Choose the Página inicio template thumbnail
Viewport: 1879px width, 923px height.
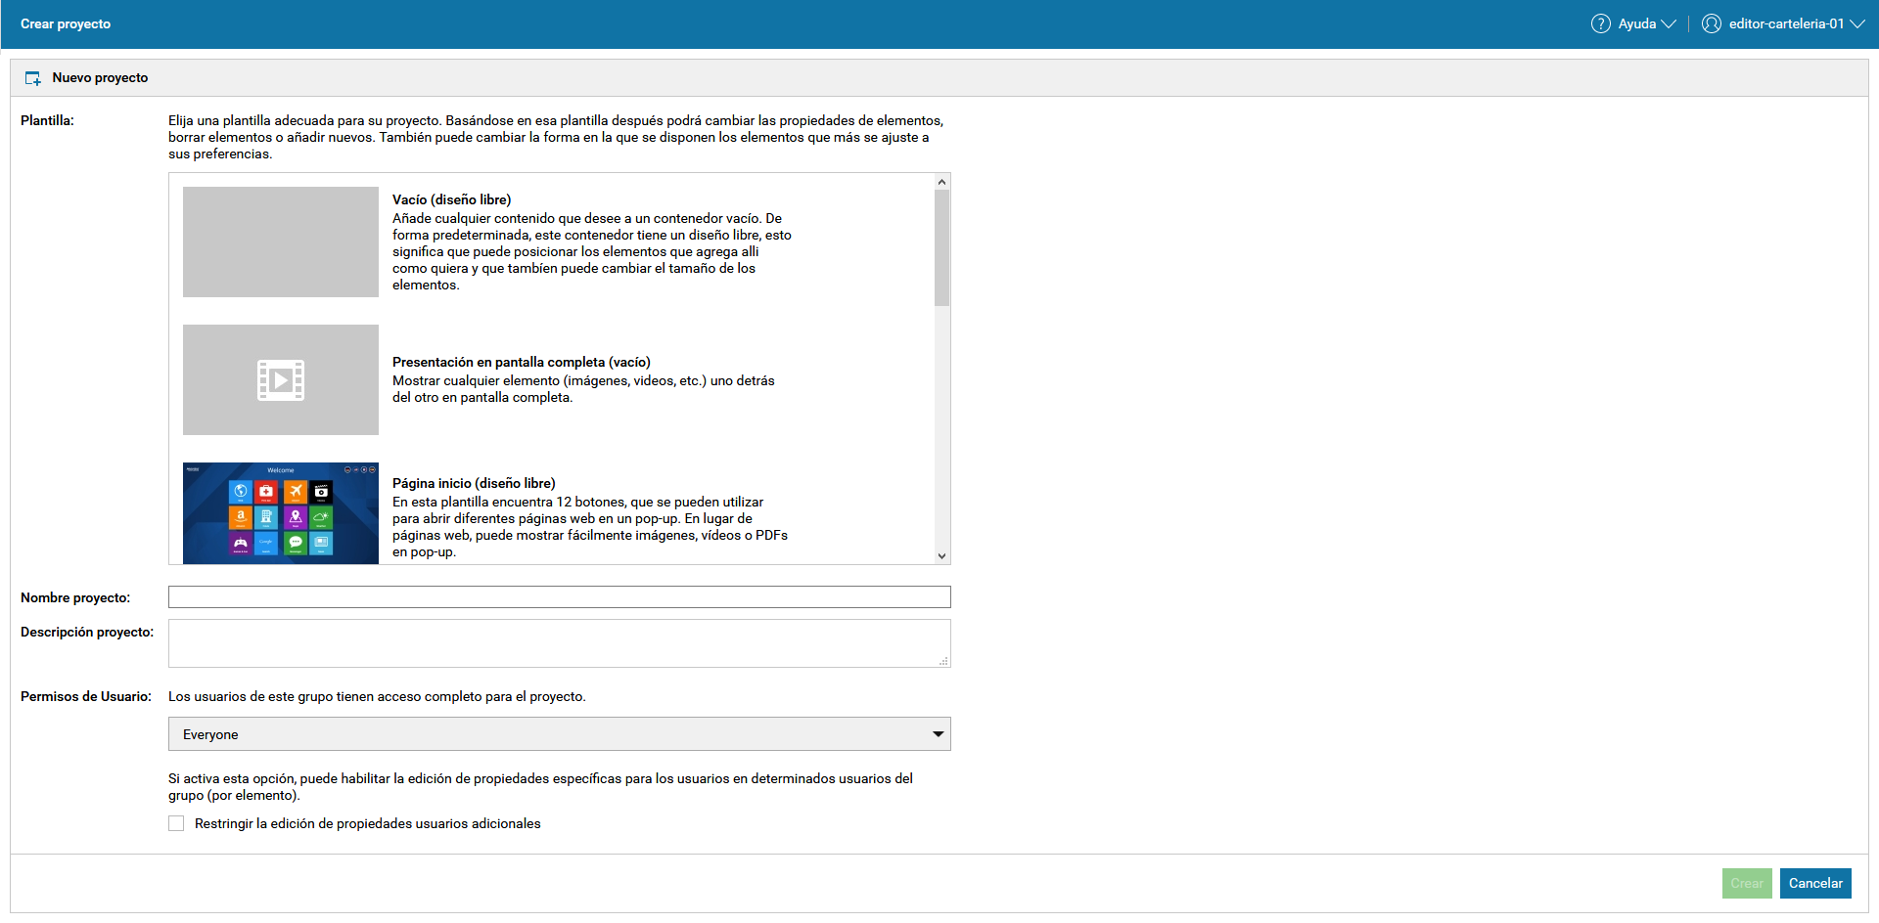[x=281, y=512]
